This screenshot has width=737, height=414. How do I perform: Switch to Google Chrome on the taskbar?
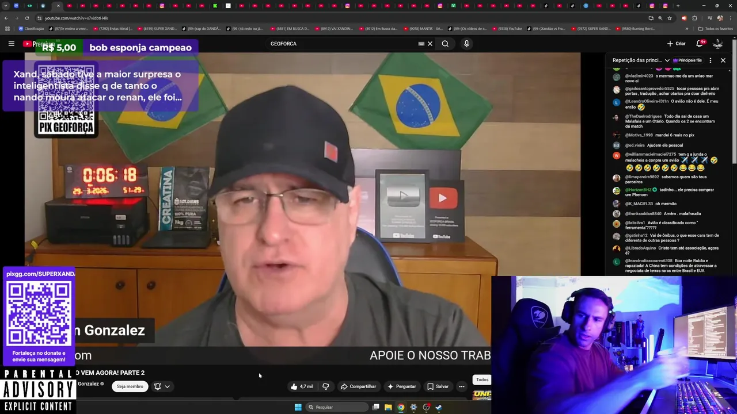click(401, 407)
